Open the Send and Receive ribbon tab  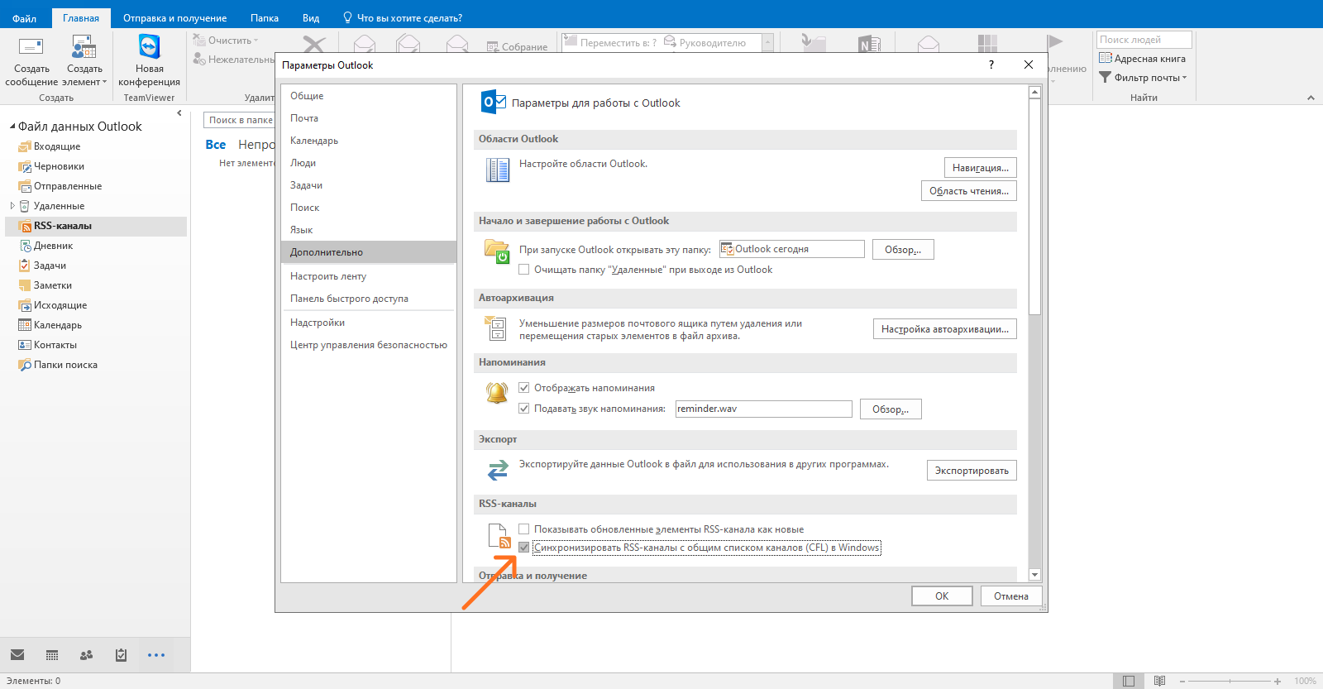[174, 17]
